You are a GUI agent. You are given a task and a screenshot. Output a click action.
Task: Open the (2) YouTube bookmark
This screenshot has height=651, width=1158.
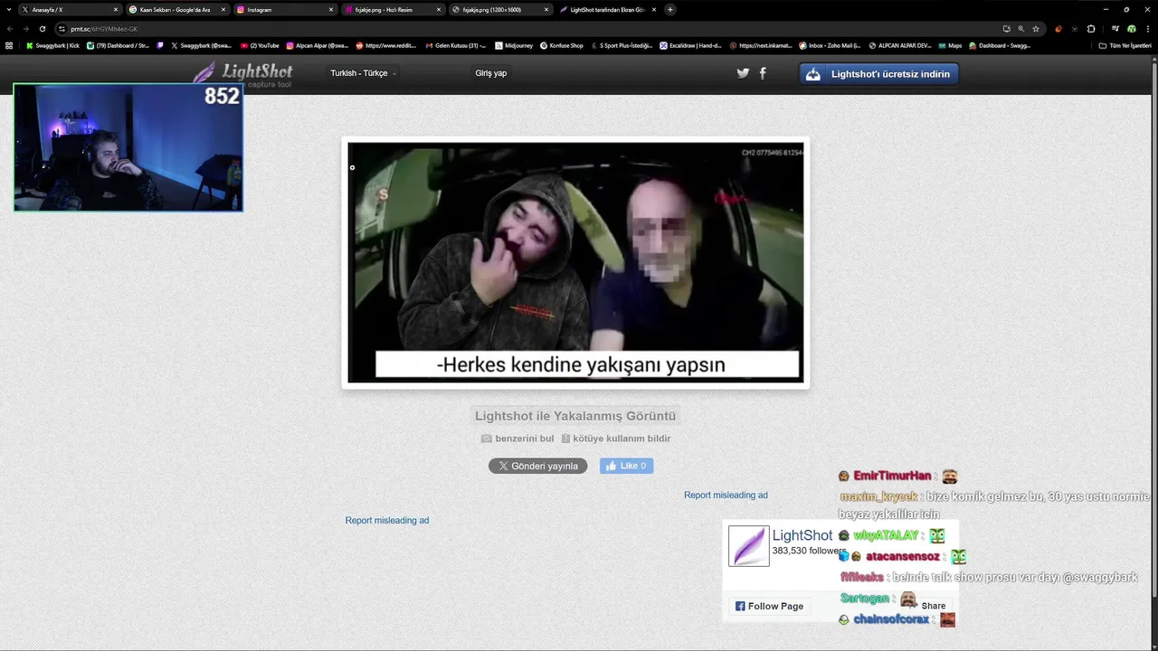tap(260, 45)
